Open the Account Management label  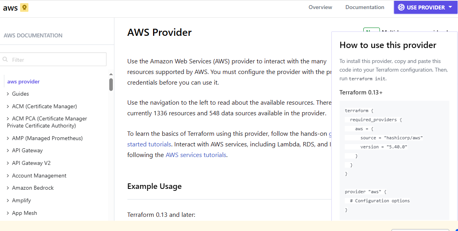(39, 176)
